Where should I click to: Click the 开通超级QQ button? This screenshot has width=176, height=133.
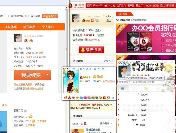tap(50, 16)
